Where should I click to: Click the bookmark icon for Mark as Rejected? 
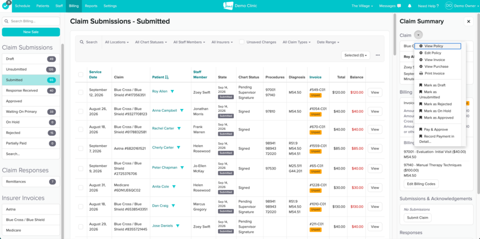tap(421, 104)
